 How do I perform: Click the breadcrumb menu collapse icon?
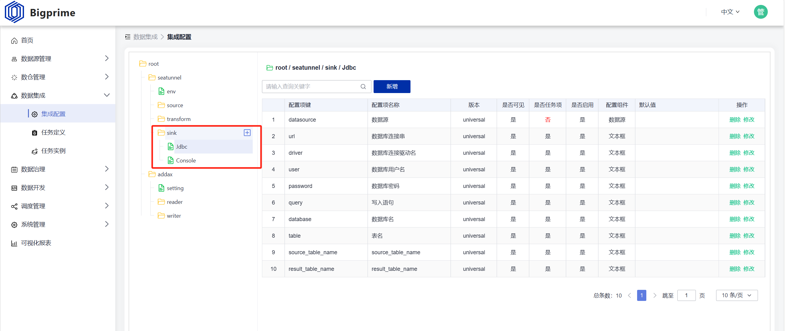click(128, 37)
